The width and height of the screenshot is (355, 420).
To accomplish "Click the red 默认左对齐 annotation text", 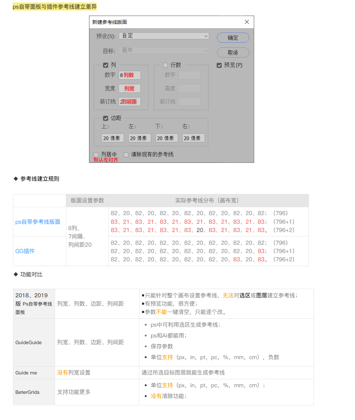I will 106,160.
